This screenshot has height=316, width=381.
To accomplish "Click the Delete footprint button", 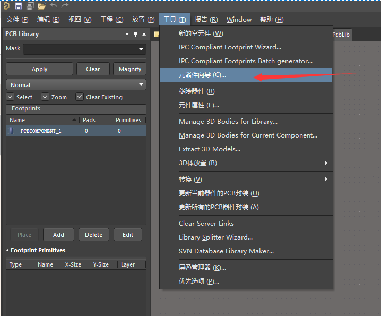I will coord(94,235).
